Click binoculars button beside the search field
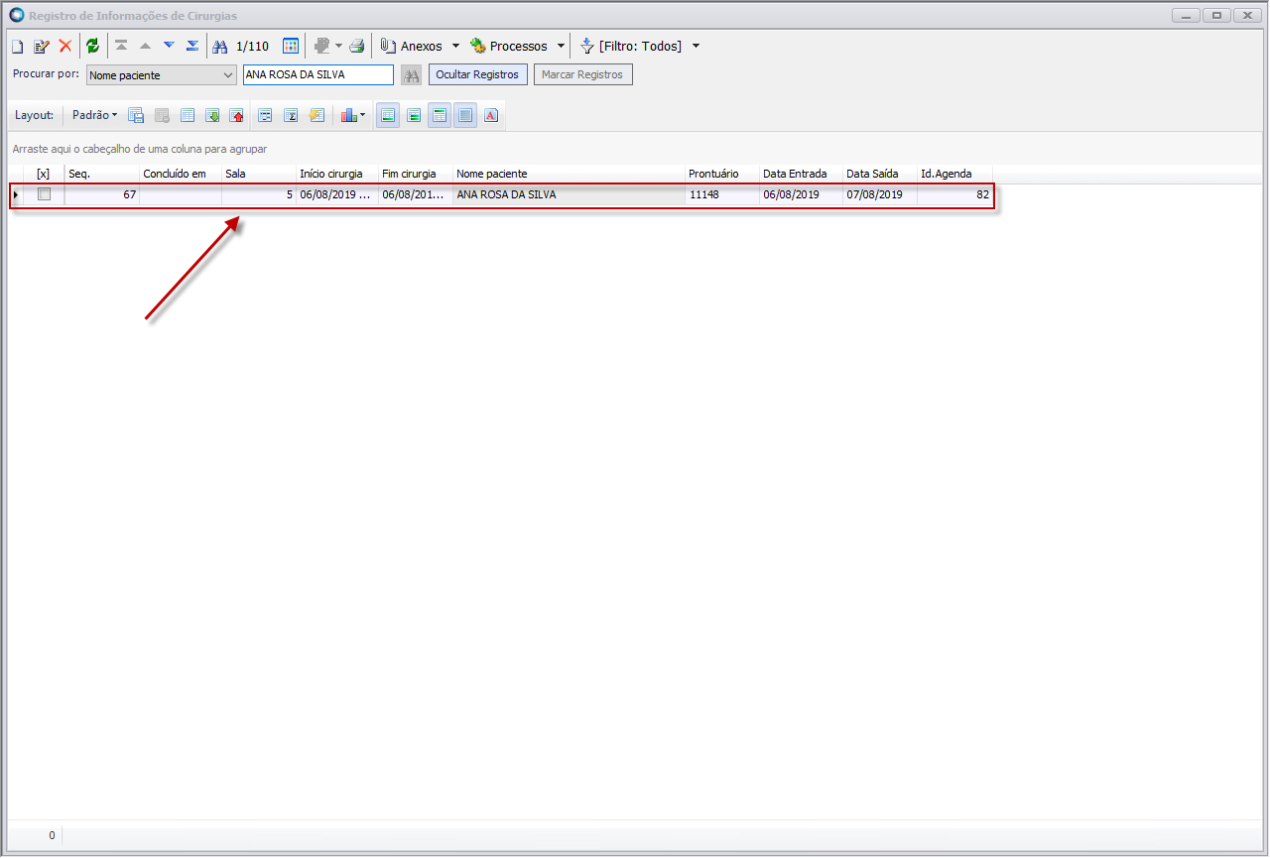The image size is (1270, 858). [x=411, y=75]
